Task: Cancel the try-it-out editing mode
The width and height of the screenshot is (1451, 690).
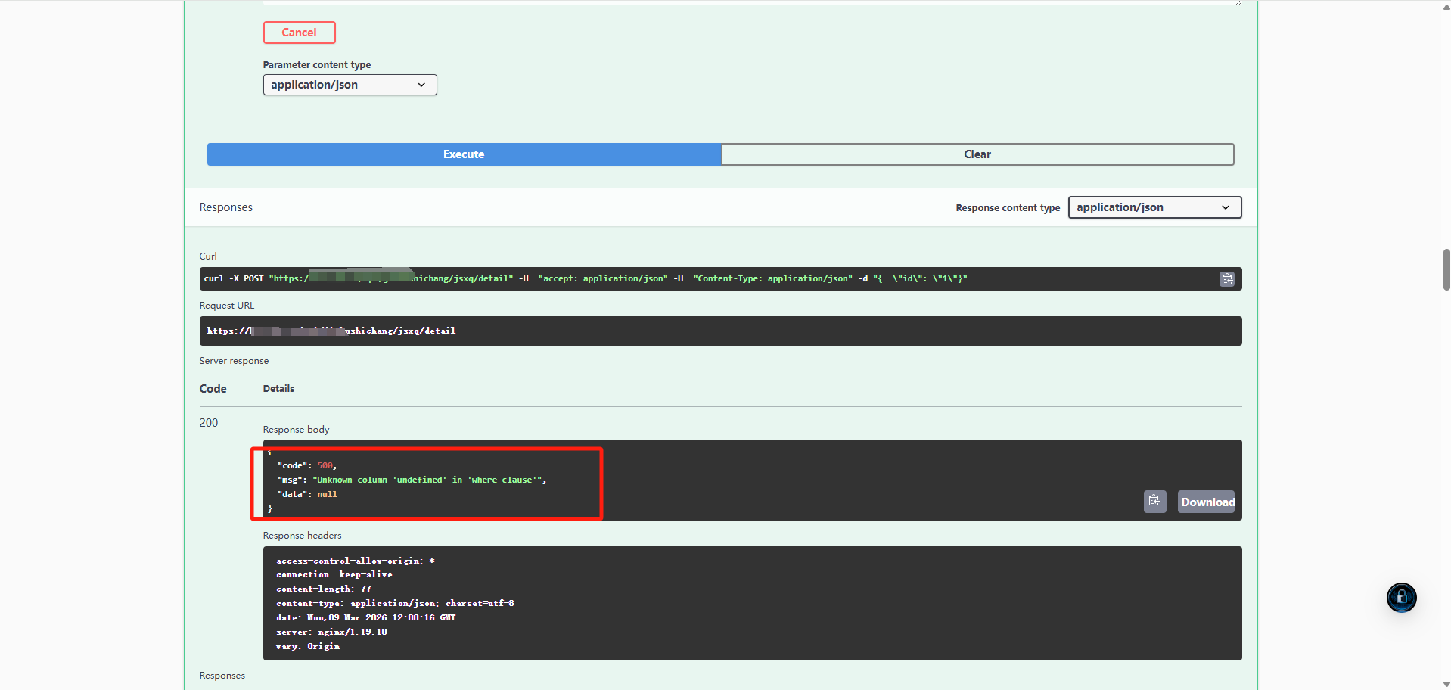Action: pos(299,33)
